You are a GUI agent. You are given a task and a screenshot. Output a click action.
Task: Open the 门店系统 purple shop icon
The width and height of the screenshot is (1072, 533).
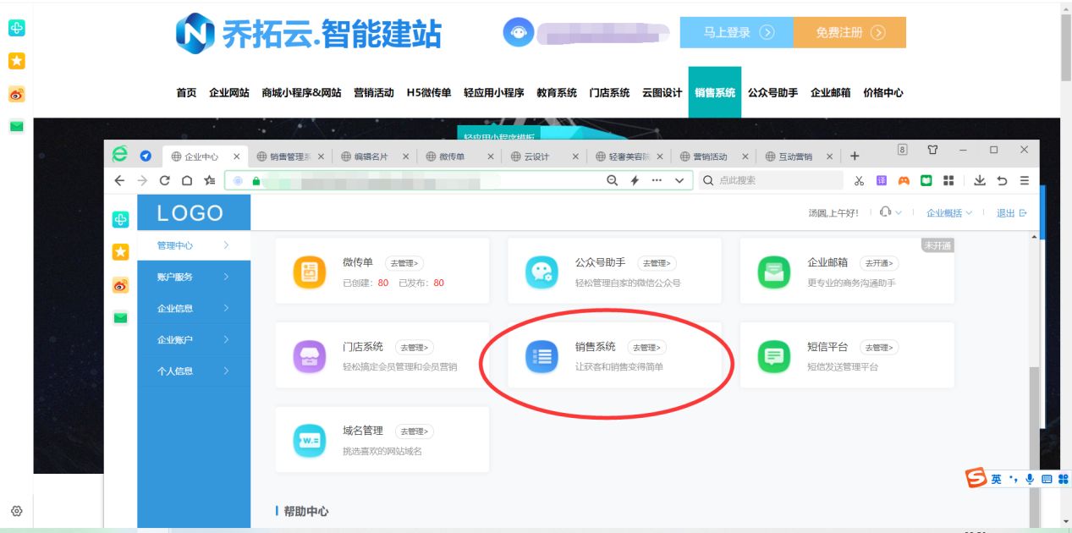(309, 356)
